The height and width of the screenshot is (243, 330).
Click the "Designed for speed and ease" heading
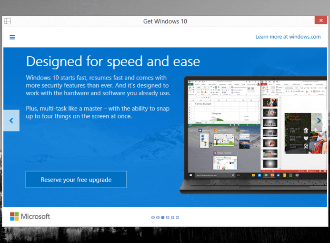pyautogui.click(x=113, y=61)
